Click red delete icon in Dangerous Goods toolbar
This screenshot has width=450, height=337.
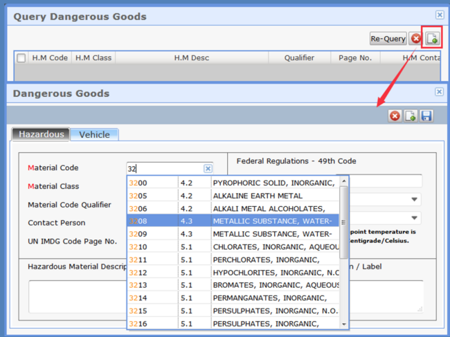(x=395, y=116)
